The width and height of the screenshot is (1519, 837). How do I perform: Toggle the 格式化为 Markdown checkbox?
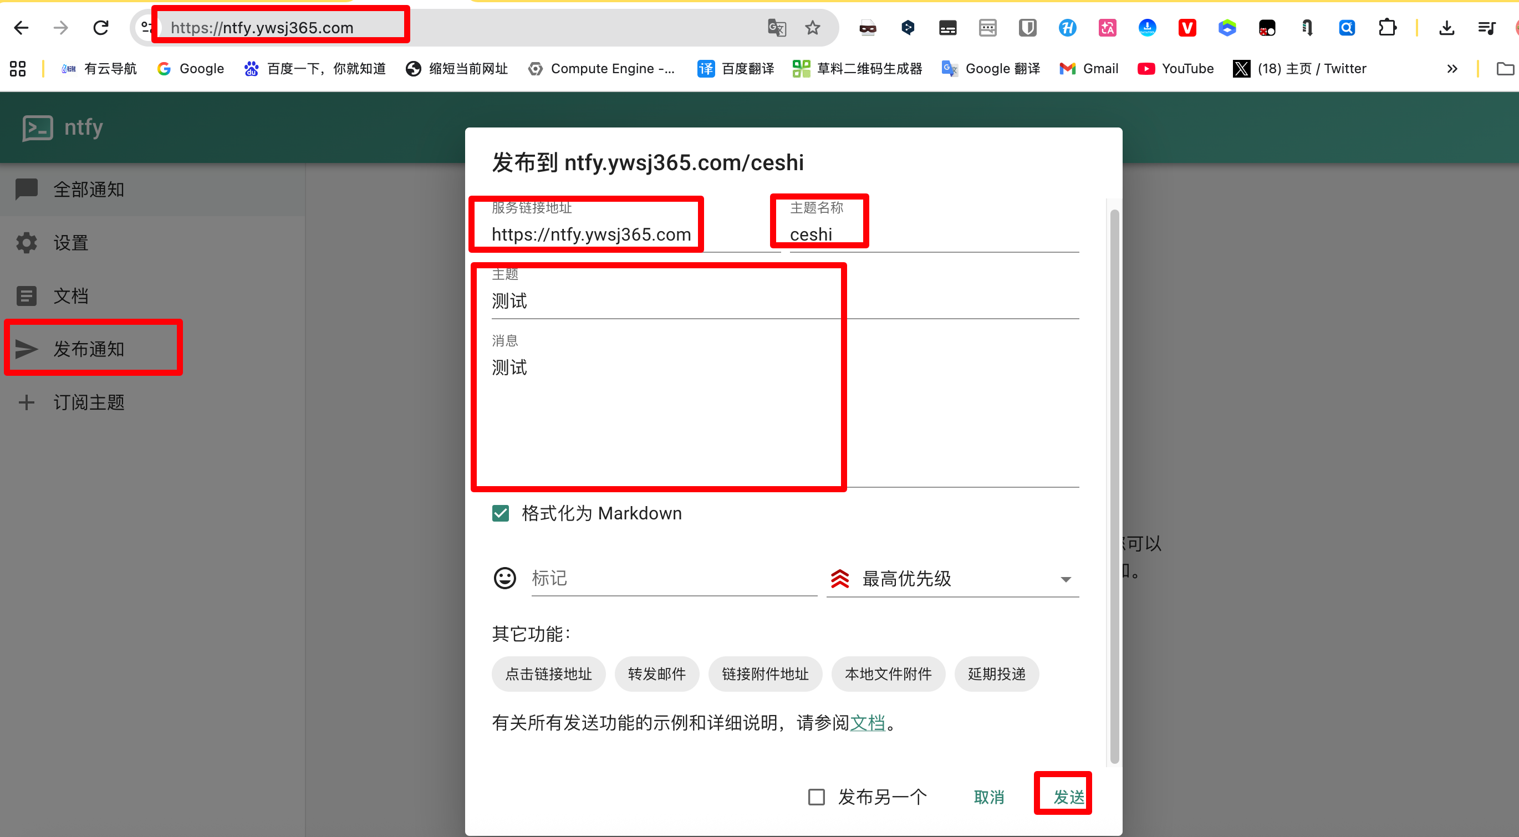(501, 513)
